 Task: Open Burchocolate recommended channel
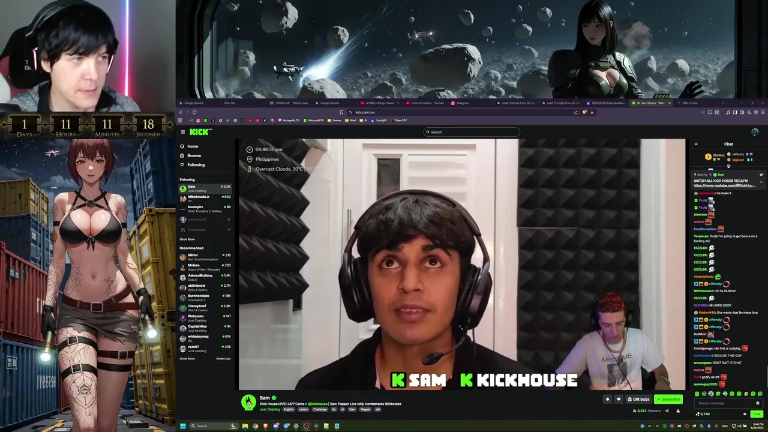pyautogui.click(x=205, y=298)
